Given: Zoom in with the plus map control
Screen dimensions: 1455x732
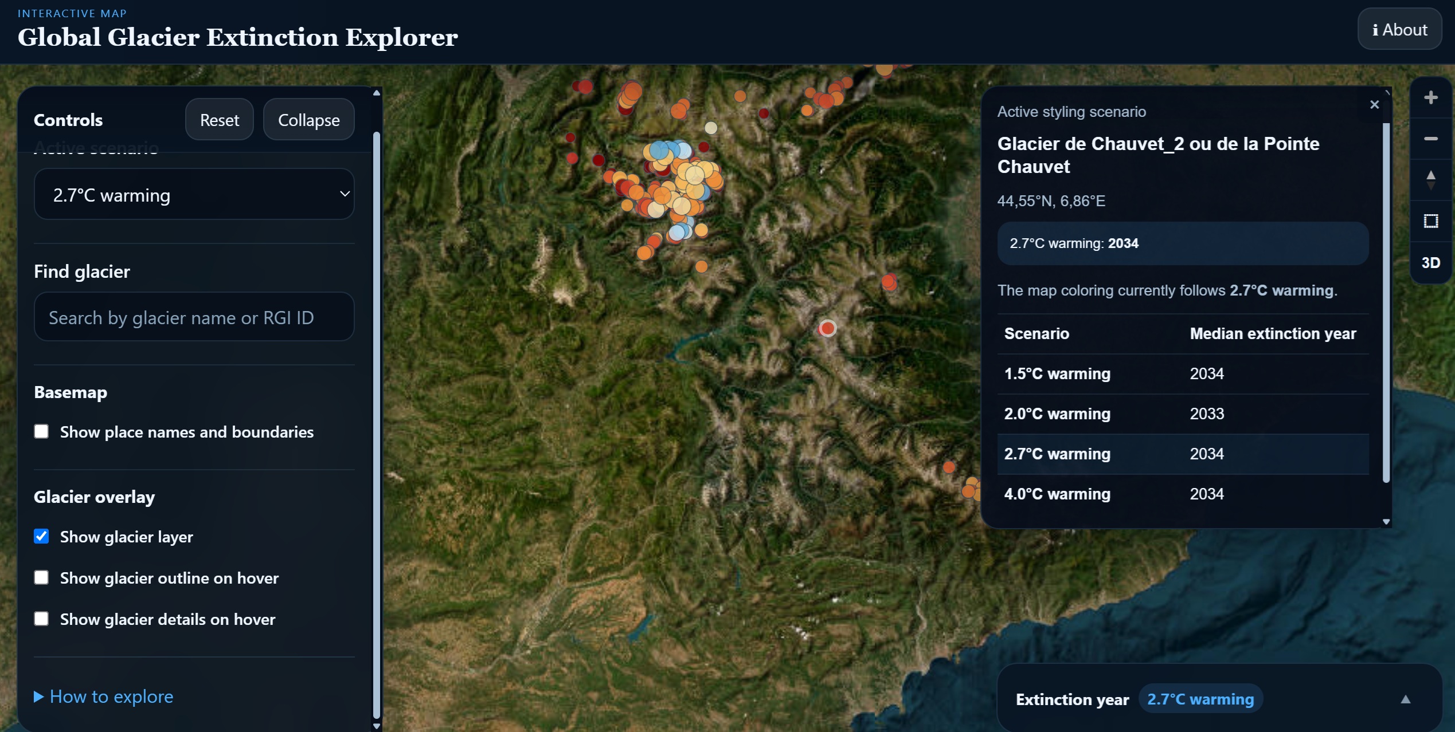Looking at the screenshot, I should pyautogui.click(x=1430, y=97).
